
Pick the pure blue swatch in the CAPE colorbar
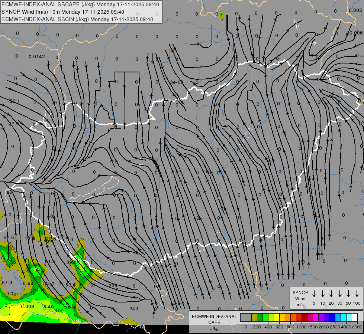pos(333,317)
